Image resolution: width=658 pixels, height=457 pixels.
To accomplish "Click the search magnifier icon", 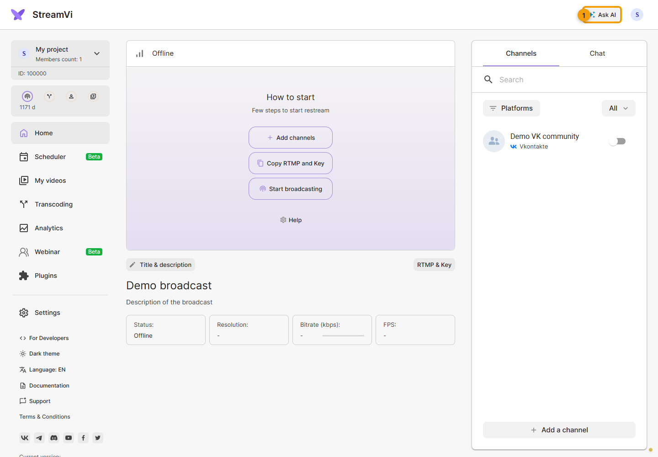I will pos(488,80).
